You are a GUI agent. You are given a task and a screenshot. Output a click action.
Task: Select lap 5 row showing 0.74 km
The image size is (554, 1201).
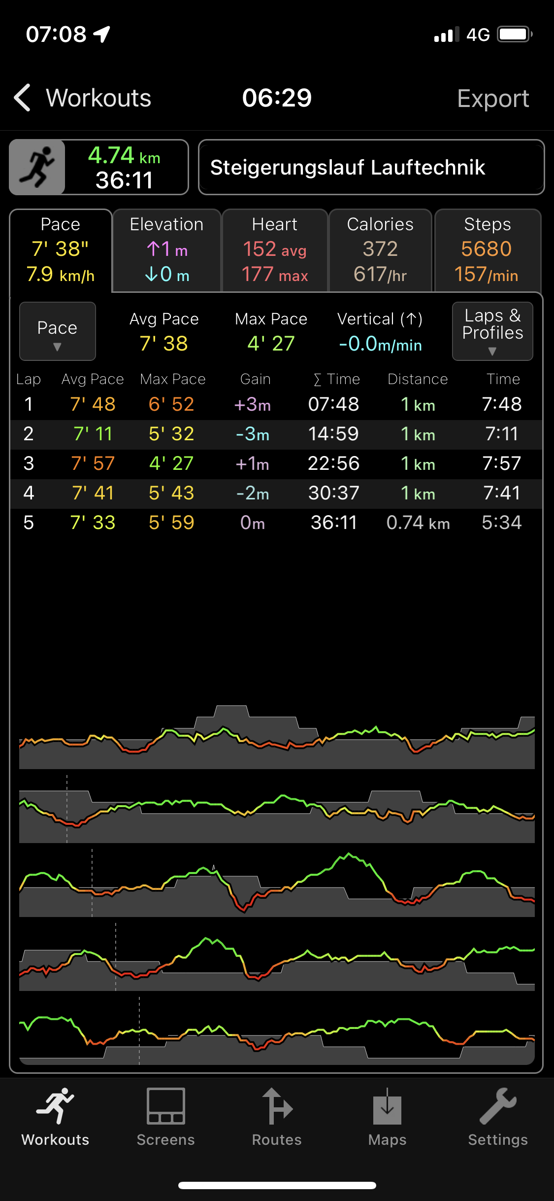pos(276,523)
